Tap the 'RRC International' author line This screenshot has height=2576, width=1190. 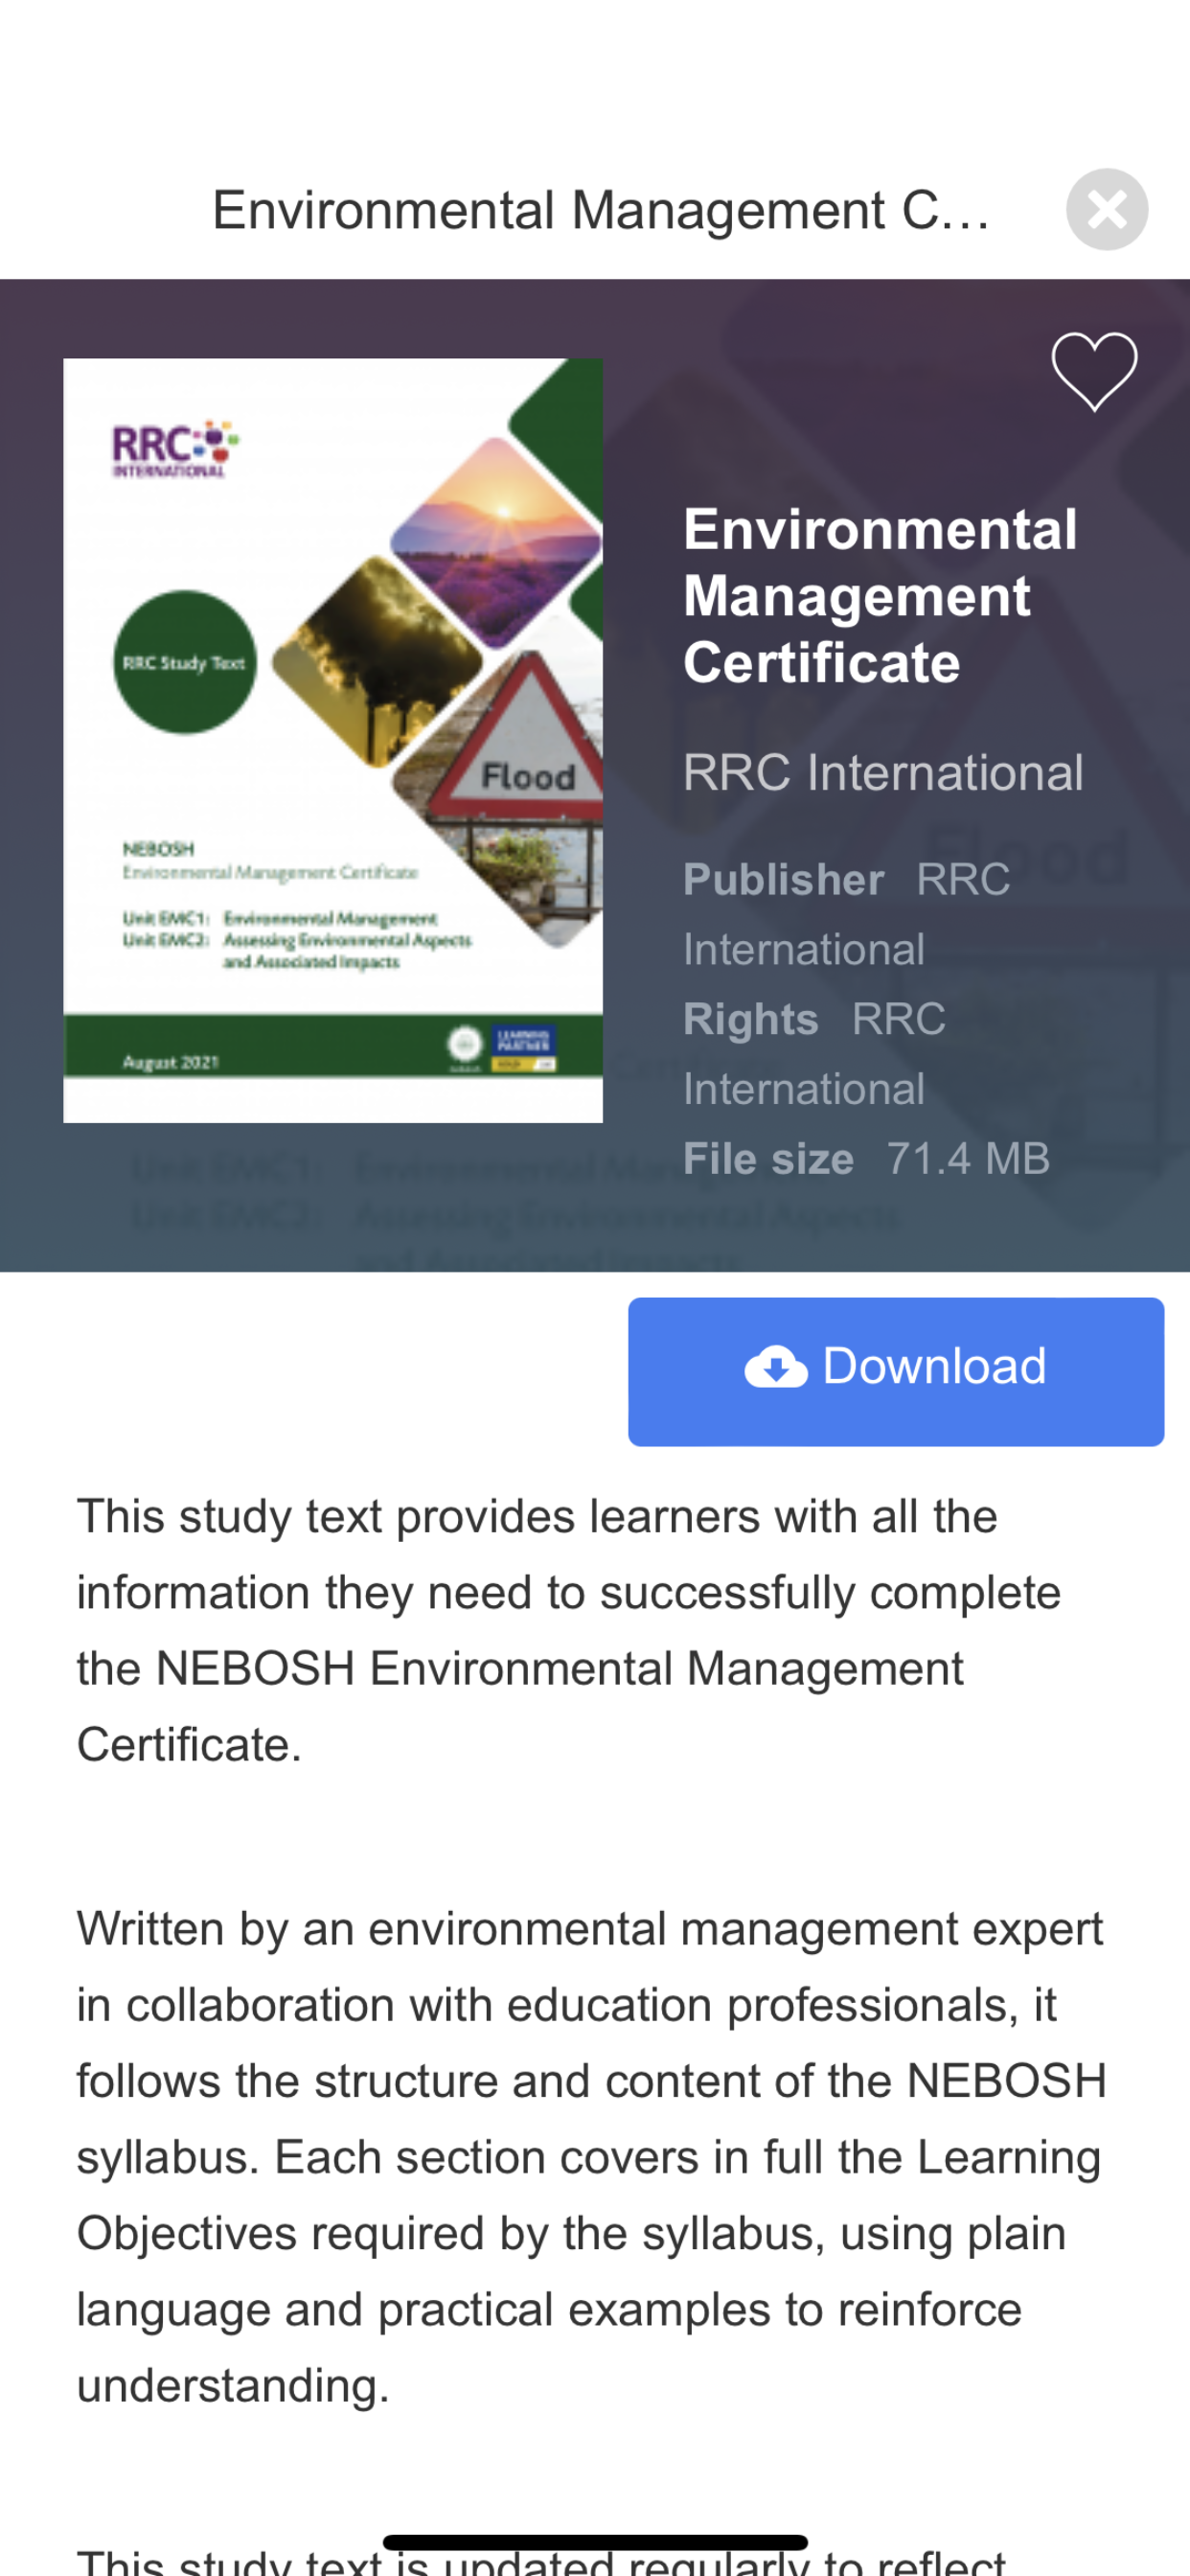pyautogui.click(x=883, y=773)
